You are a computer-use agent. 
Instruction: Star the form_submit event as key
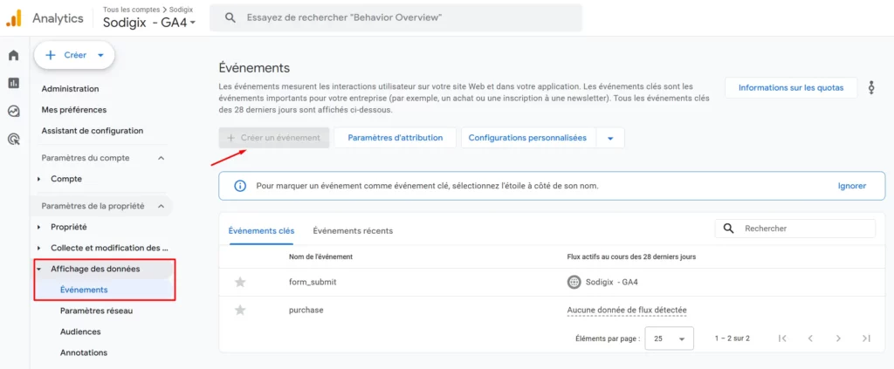pyautogui.click(x=240, y=282)
